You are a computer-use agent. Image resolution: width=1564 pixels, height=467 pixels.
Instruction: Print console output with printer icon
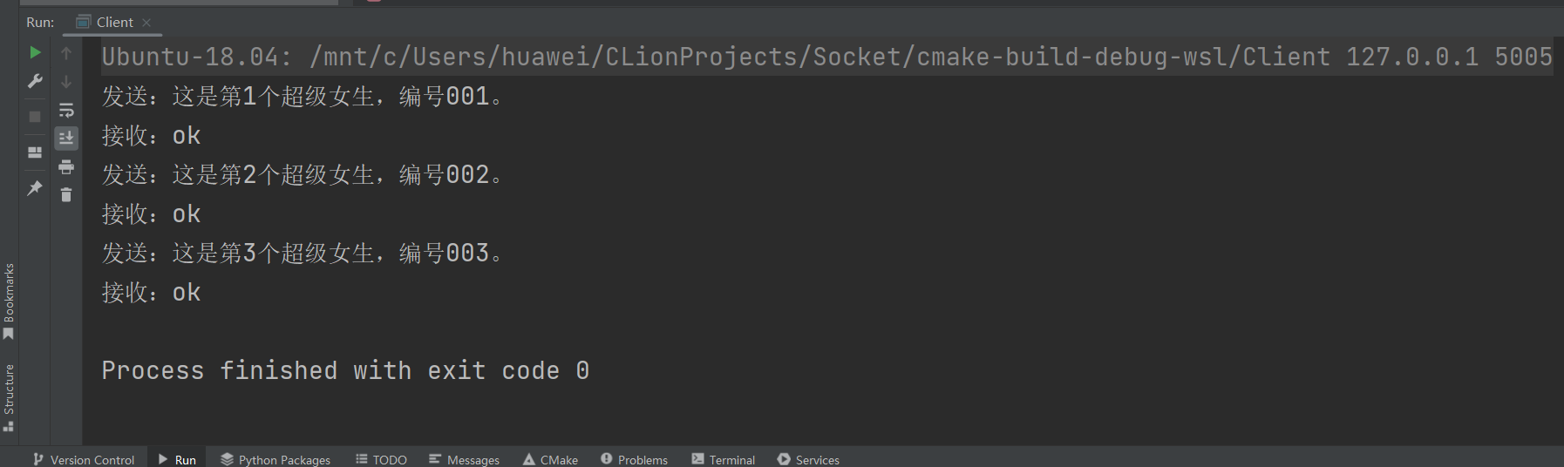[x=66, y=166]
